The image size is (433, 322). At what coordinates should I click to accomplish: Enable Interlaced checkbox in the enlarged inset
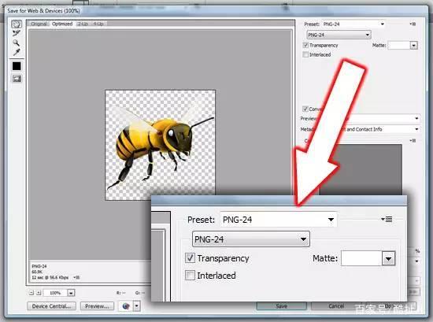[x=190, y=275]
